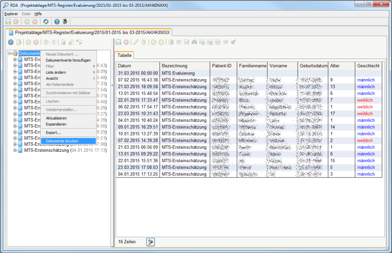Click the pencil edit icon in table toolbar
Screen dimensions: 392x253
[136, 42]
